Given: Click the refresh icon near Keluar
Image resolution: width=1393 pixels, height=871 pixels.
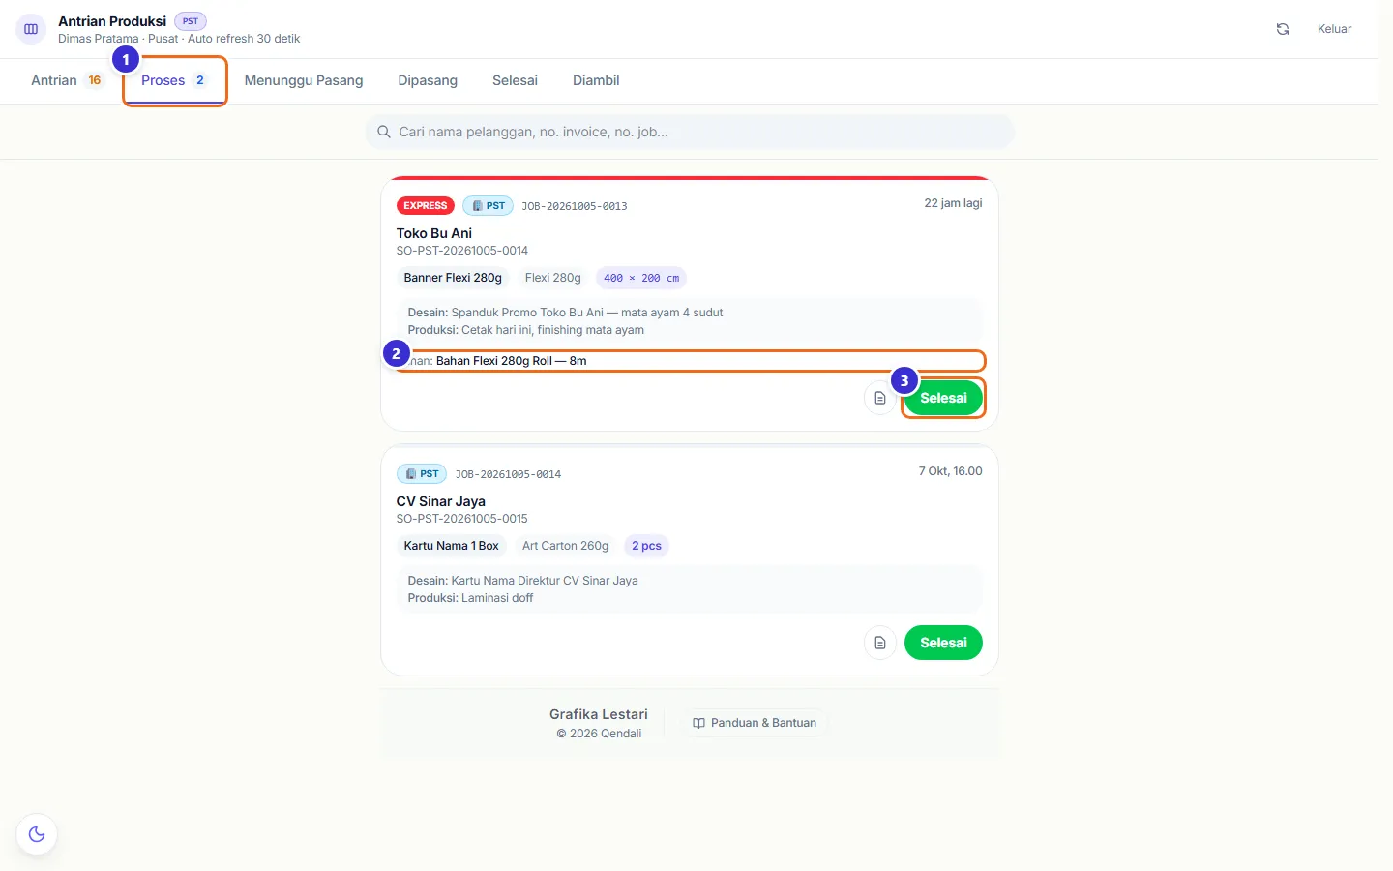Looking at the screenshot, I should (1283, 29).
